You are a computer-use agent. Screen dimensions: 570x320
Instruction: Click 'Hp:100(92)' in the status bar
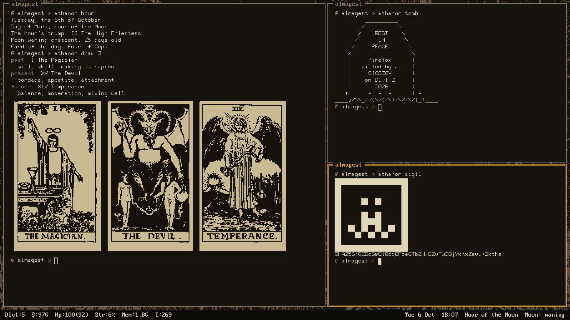(x=72, y=315)
